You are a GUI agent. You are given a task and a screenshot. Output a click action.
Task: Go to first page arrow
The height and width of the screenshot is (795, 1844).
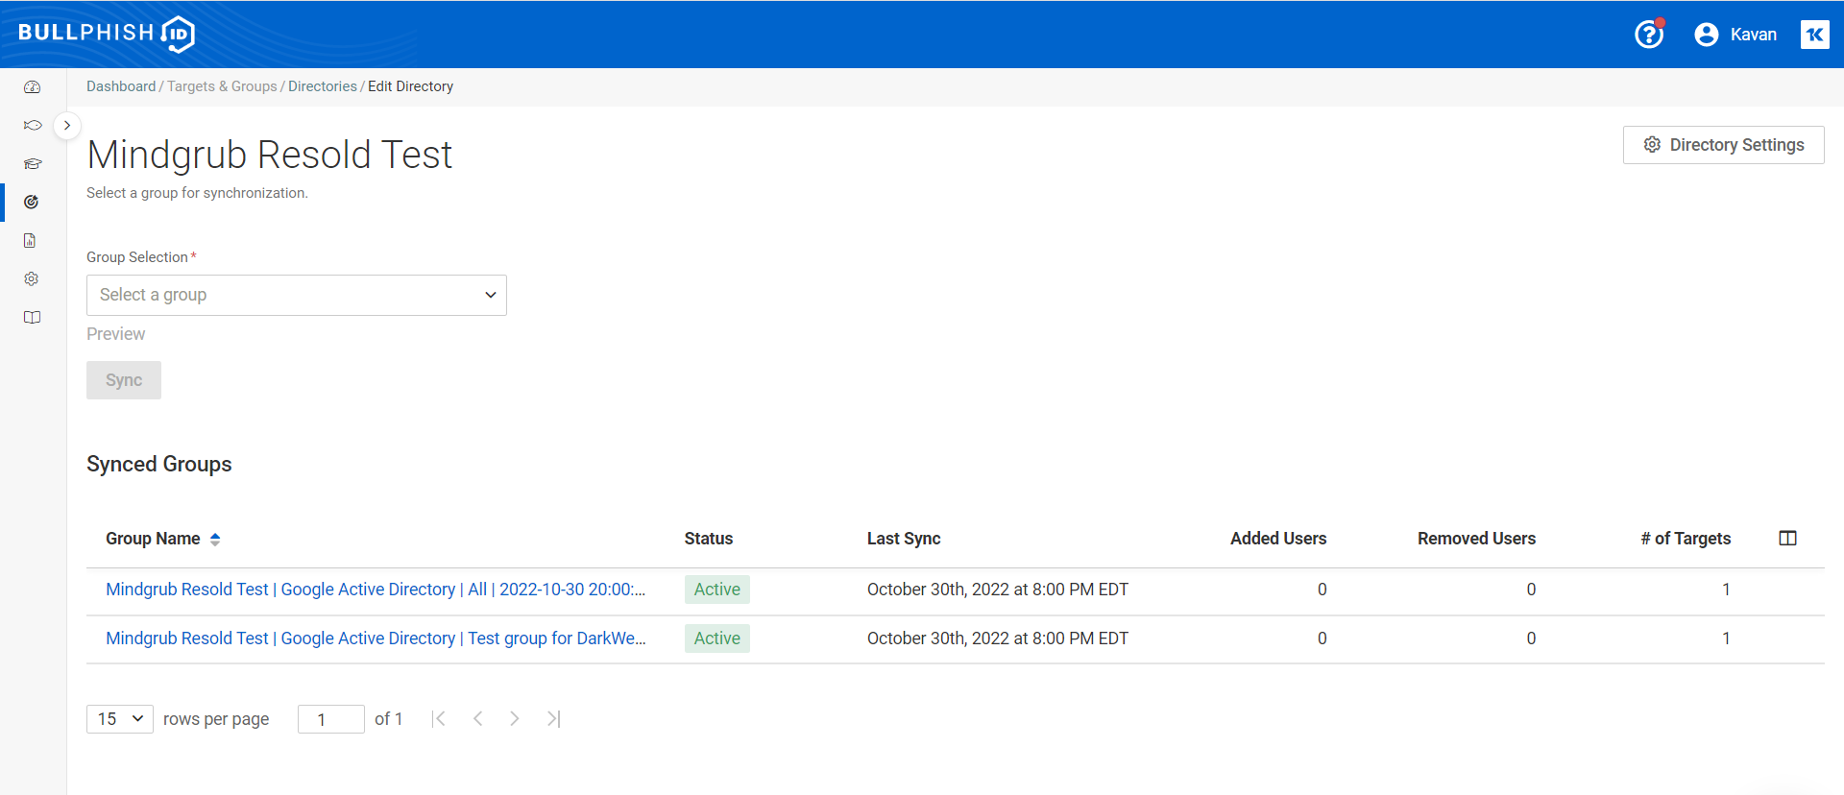pyautogui.click(x=439, y=719)
